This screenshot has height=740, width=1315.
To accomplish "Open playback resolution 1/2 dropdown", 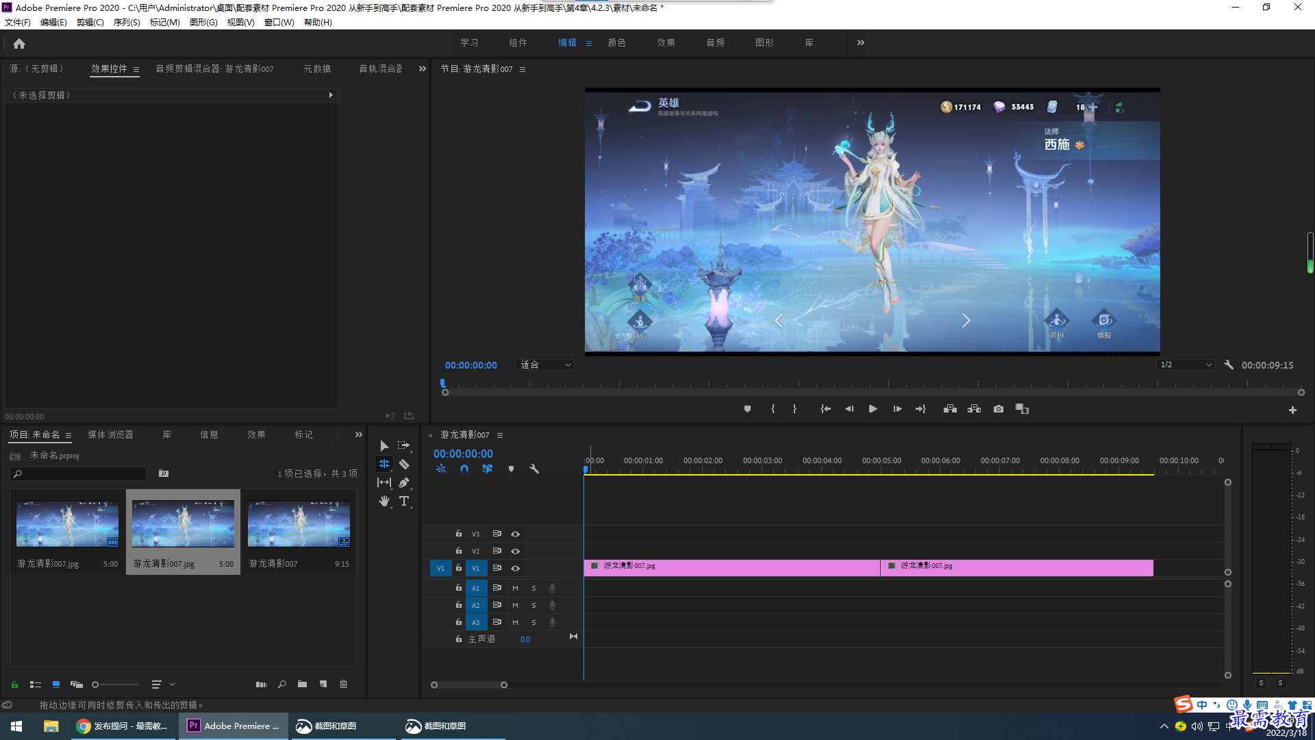I will tap(1186, 365).
